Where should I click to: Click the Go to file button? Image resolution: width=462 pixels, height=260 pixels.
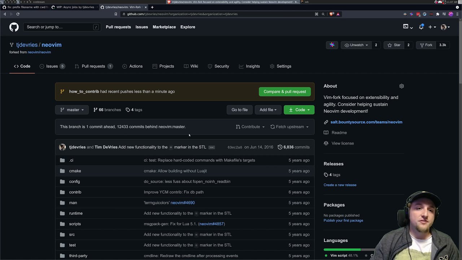click(240, 110)
